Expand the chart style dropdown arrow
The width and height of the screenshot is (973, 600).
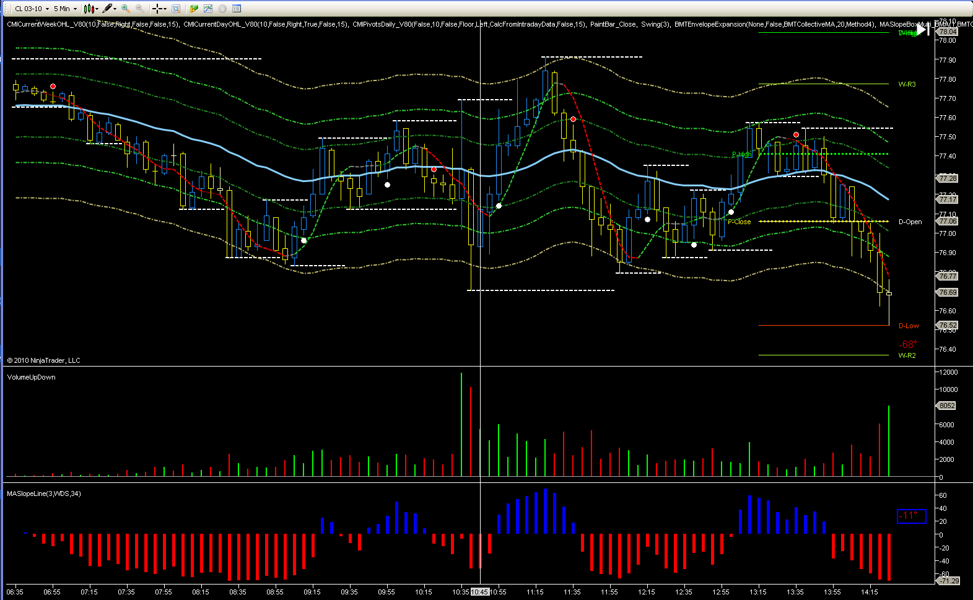(97, 9)
